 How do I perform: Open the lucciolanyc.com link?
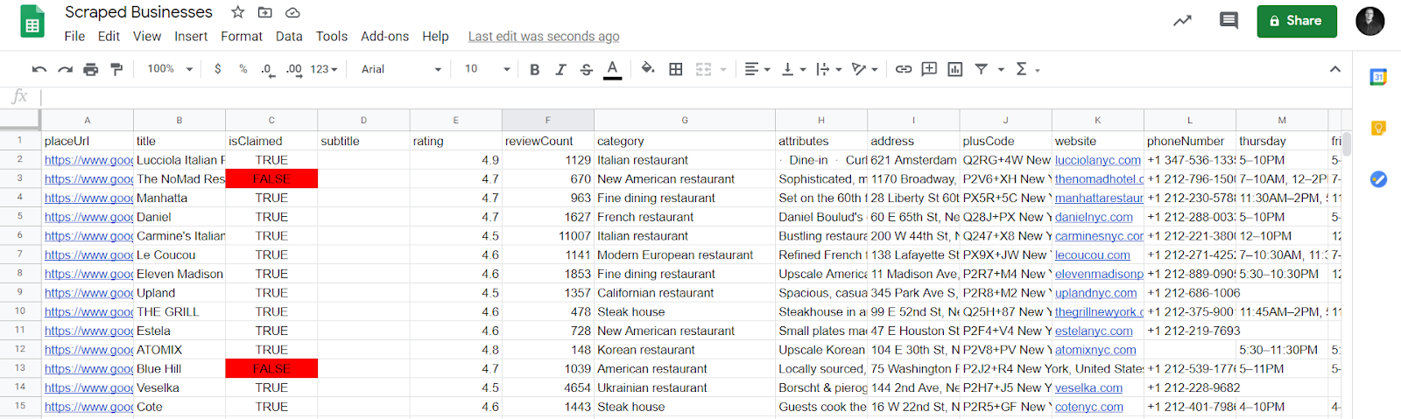tap(1098, 160)
